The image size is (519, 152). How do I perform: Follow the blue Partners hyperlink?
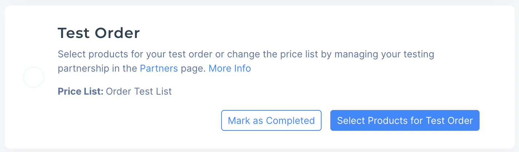(159, 69)
